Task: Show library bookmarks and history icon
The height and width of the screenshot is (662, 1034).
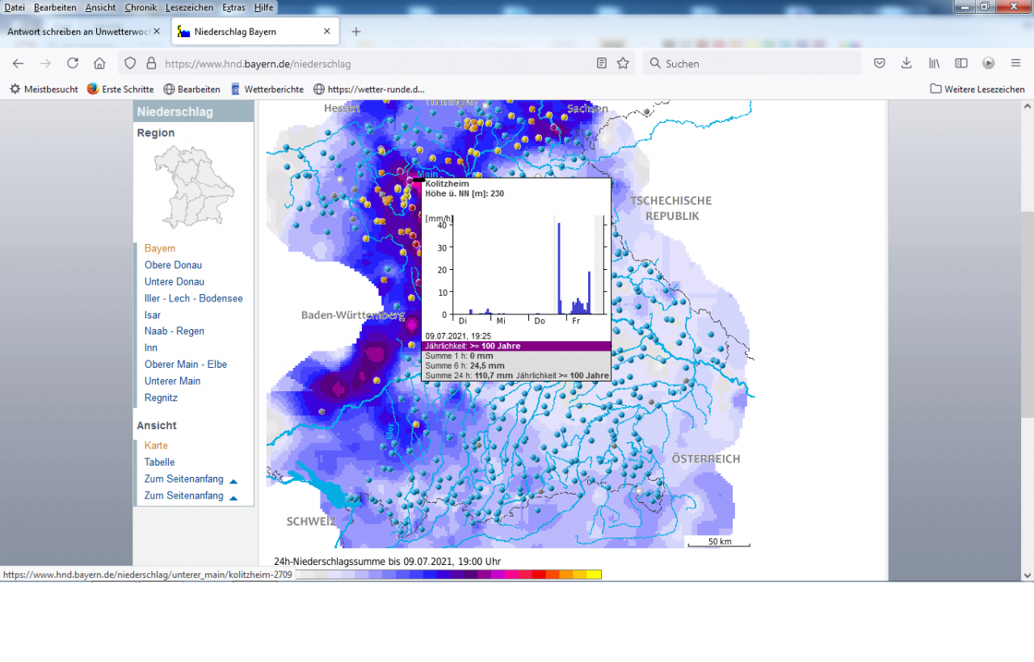Action: point(934,63)
